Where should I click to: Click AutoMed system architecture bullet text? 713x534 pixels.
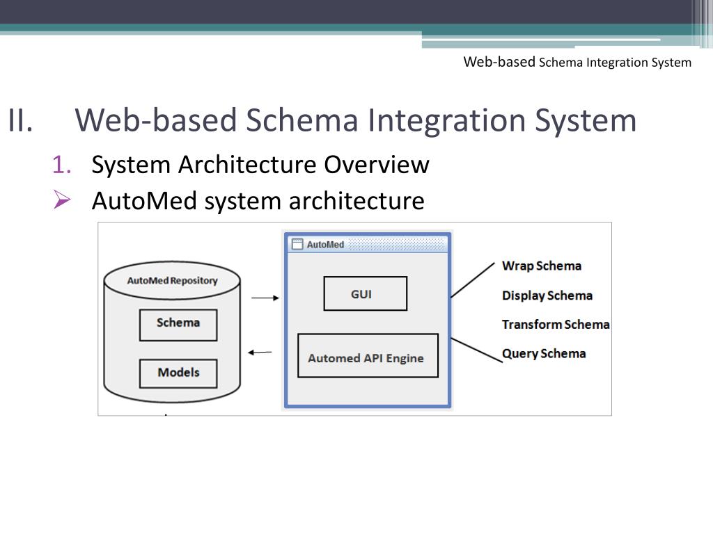click(258, 201)
